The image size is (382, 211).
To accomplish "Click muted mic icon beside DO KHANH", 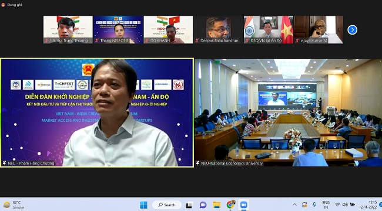I will coord(147,40).
